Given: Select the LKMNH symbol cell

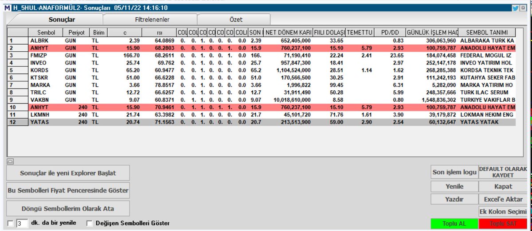Looking at the screenshot, I should [46, 115].
